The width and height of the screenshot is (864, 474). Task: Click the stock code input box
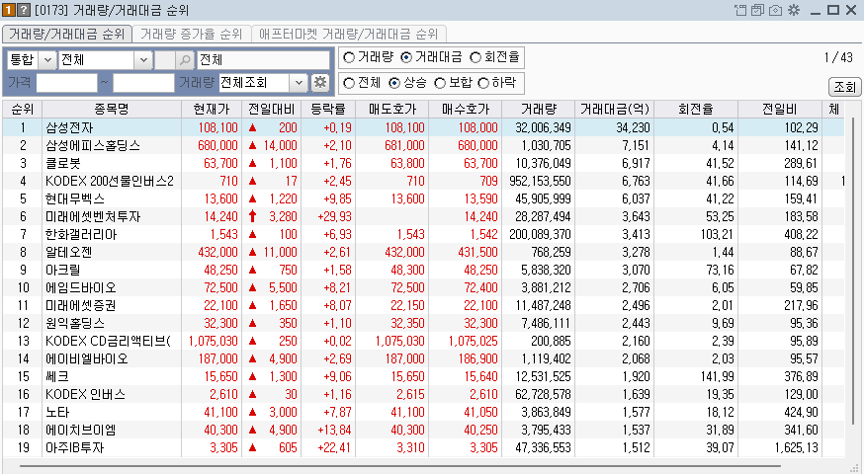(165, 59)
